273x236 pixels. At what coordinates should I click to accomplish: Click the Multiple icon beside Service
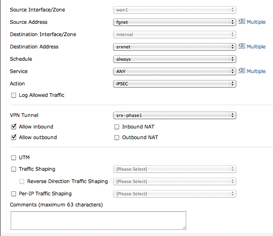click(x=241, y=71)
